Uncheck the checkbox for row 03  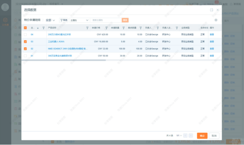[25, 42]
